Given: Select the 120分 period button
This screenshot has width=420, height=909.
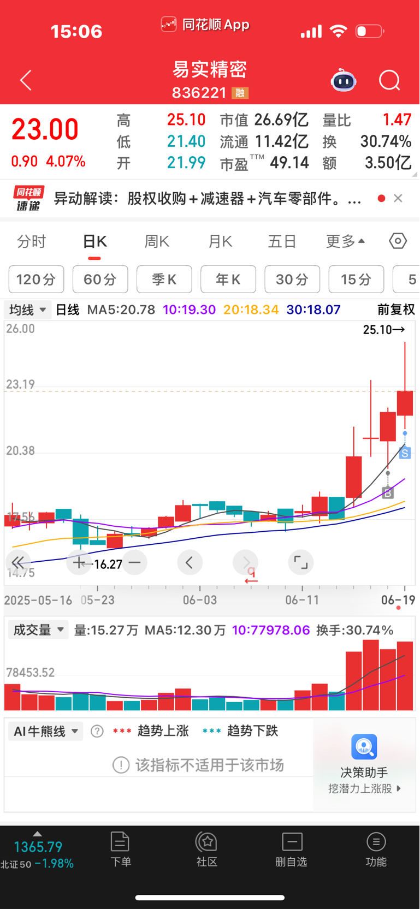Looking at the screenshot, I should (36, 280).
